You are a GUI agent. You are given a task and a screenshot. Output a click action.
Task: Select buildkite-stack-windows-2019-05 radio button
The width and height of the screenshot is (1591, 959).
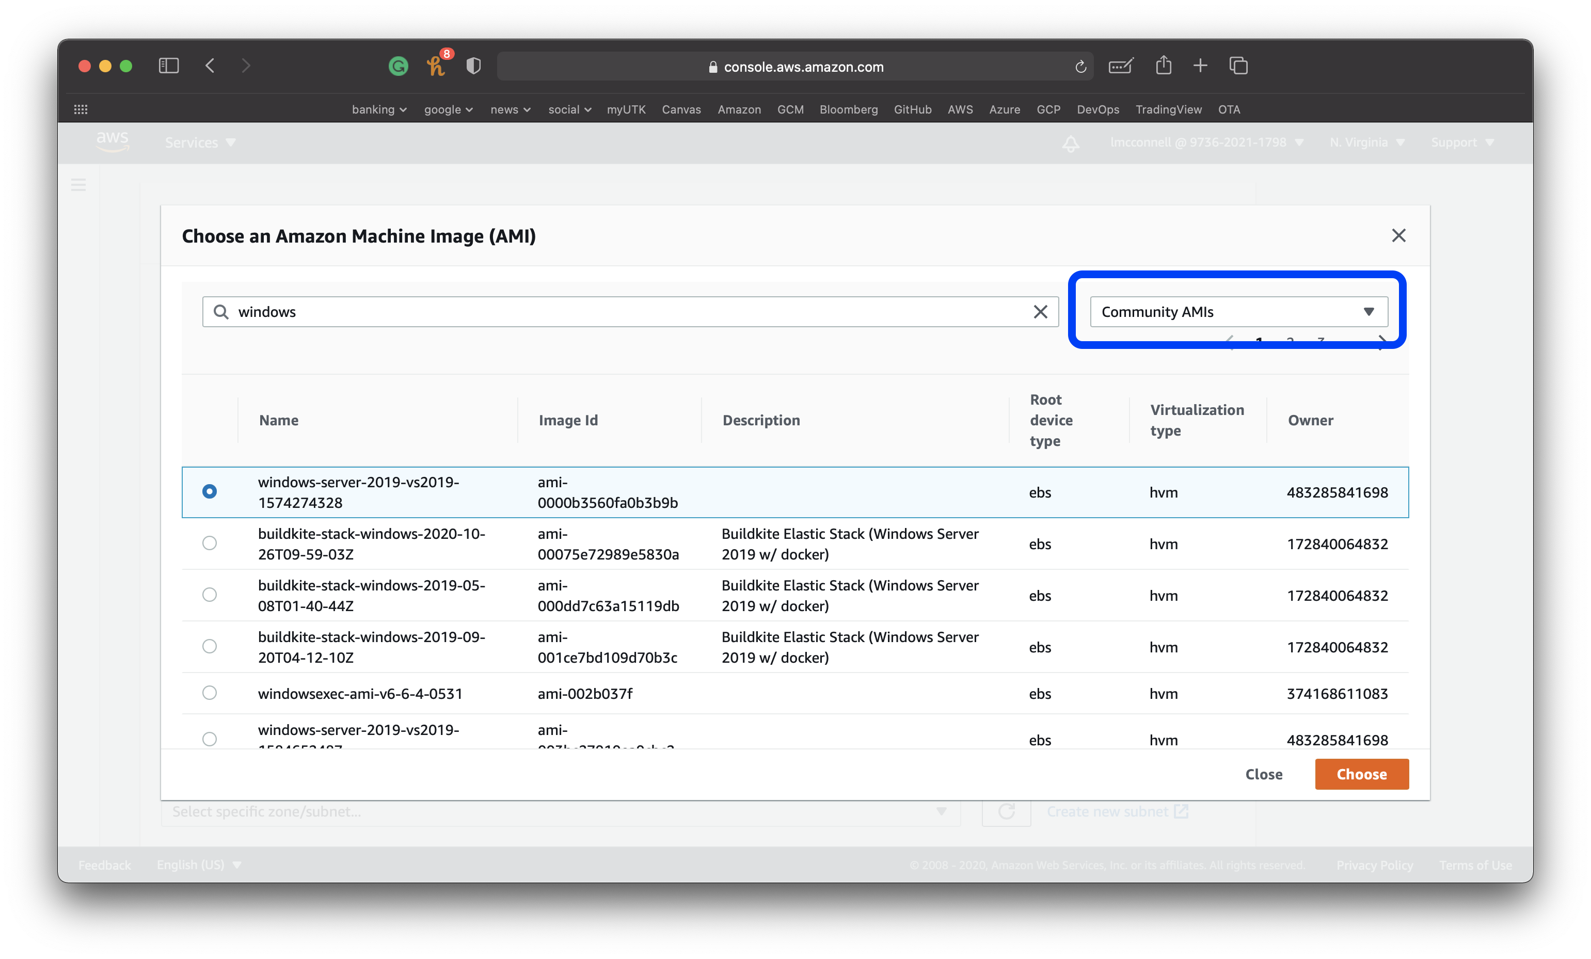(209, 595)
